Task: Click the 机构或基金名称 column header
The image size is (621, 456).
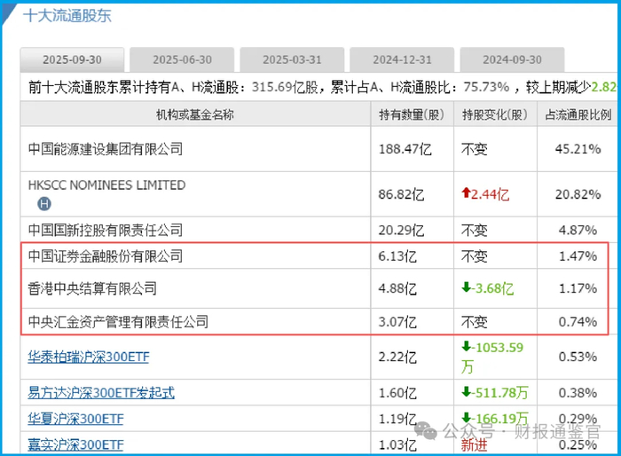Action: click(x=195, y=115)
